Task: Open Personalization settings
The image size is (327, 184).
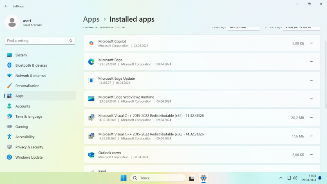Action: click(40, 86)
